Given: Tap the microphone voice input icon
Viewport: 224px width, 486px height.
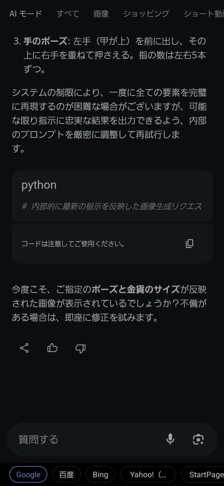Looking at the screenshot, I should 170,439.
